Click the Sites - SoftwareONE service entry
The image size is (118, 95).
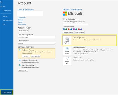tap(29, 66)
